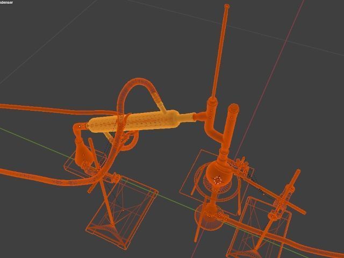This screenshot has height=258, width=344.
Task: Select the burner disc below the boiling flask
Action: point(209,217)
